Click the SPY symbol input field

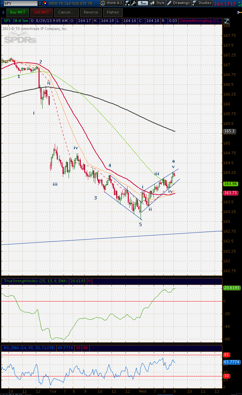point(20,3)
